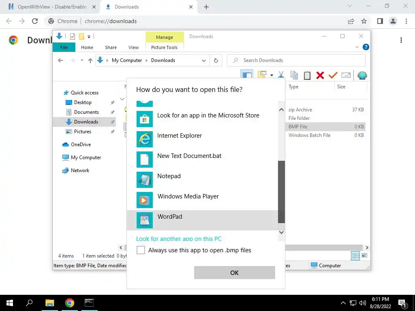Select New Text Document.bat entry icon
The image size is (415, 311).
[145, 160]
